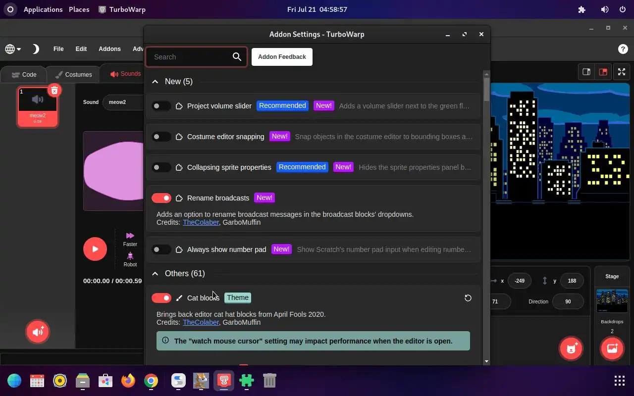Focus the addon Search field
Screen dimensions: 634x396
click(196, 57)
